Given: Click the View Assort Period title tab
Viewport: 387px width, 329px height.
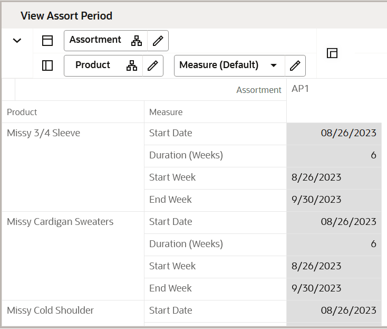Looking at the screenshot, I should (66, 16).
